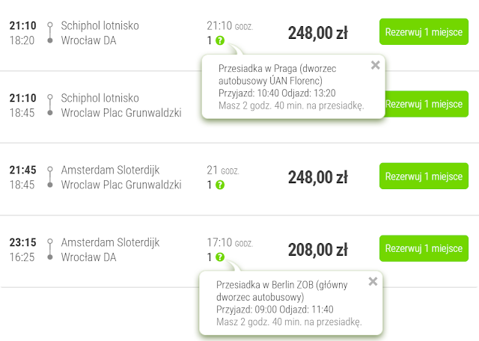The height and width of the screenshot is (341, 479).
Task: Book one seat on the 21:45 Amsterdam Sloterdijk trip
Action: click(424, 177)
